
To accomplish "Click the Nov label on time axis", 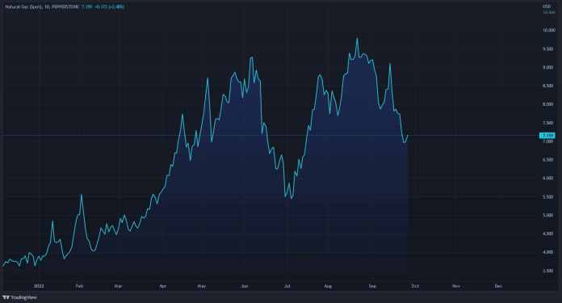I will (x=456, y=286).
